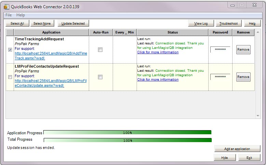Click 'Update session has ended.' status text

pyautogui.click(x=31, y=148)
